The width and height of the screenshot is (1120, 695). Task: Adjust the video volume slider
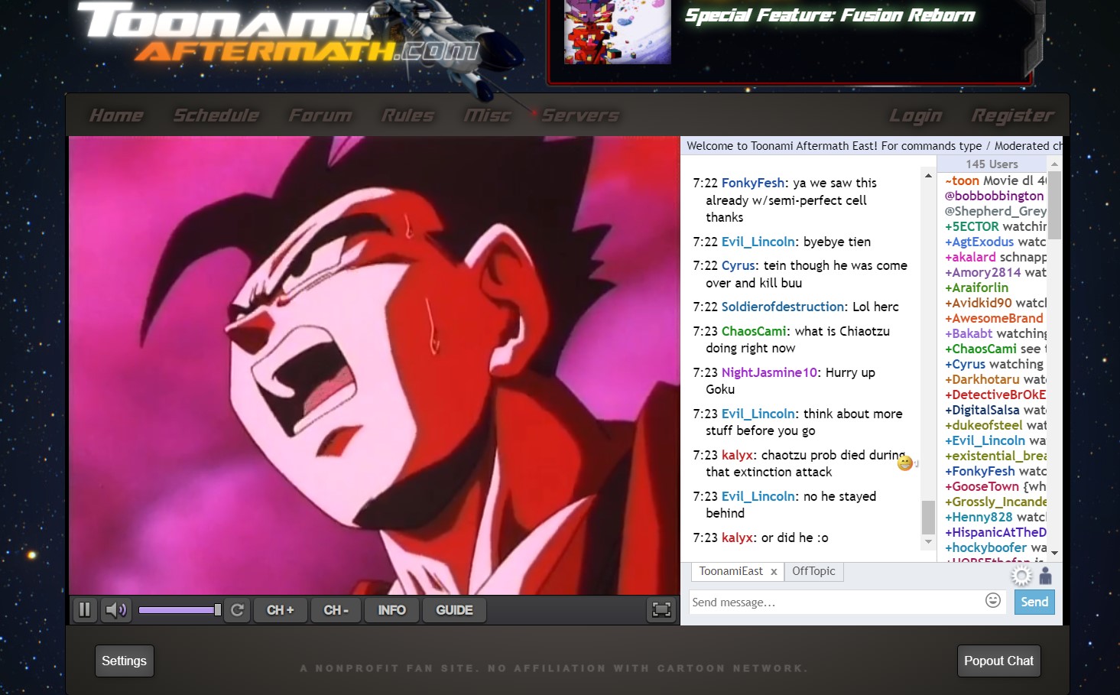pos(180,610)
